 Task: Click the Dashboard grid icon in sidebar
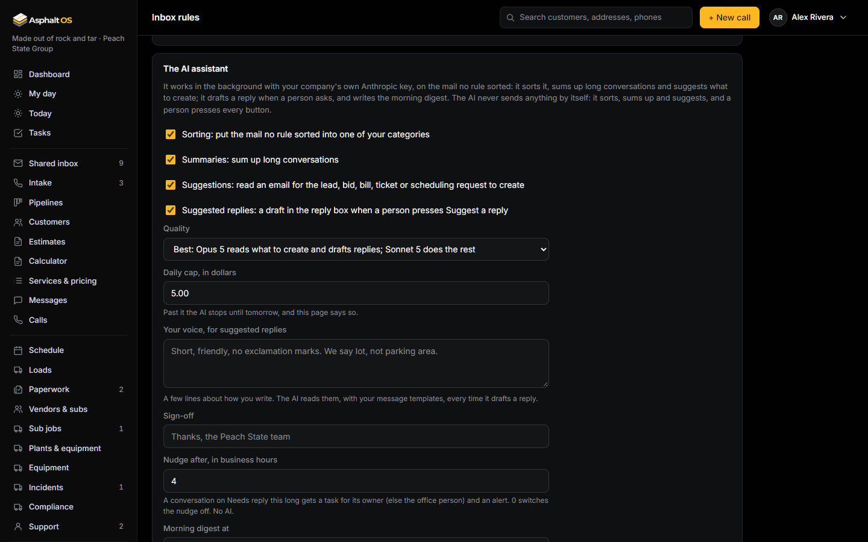[18, 74]
